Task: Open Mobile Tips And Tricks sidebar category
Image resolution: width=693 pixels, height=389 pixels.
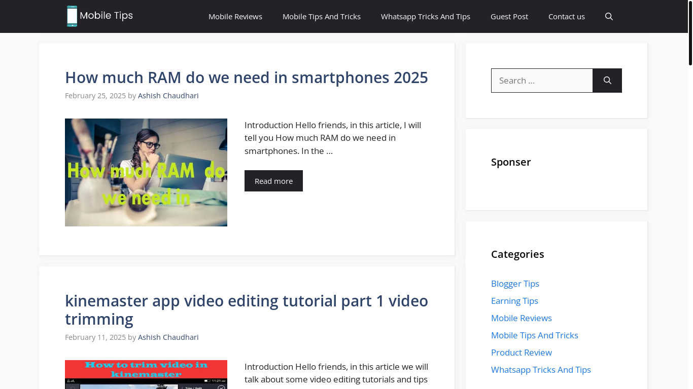Action: 535,335
